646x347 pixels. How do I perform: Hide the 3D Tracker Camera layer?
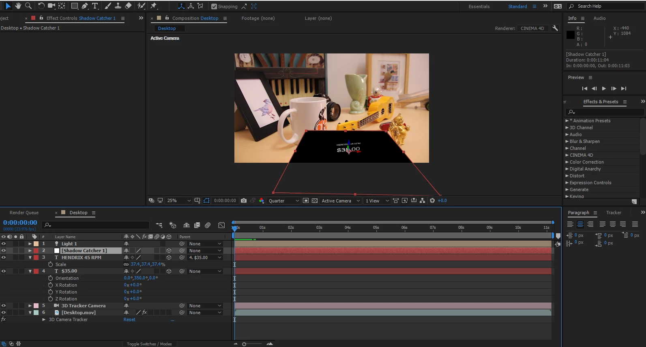click(x=4, y=306)
